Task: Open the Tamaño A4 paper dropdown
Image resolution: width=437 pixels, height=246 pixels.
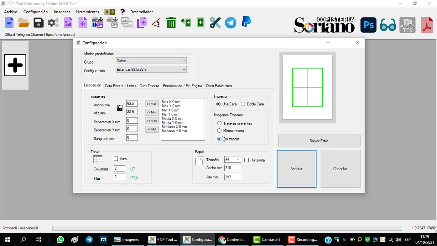Action: 232,159
